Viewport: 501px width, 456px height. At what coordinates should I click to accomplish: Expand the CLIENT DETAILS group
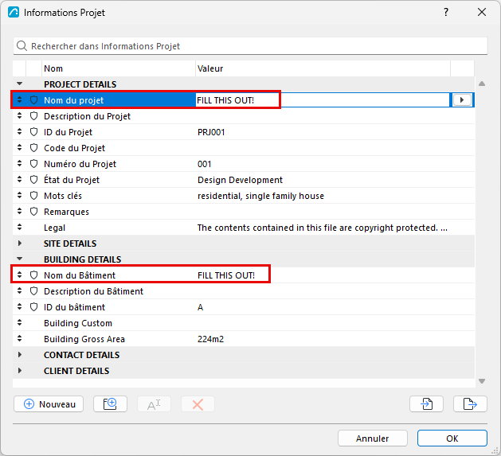point(19,370)
